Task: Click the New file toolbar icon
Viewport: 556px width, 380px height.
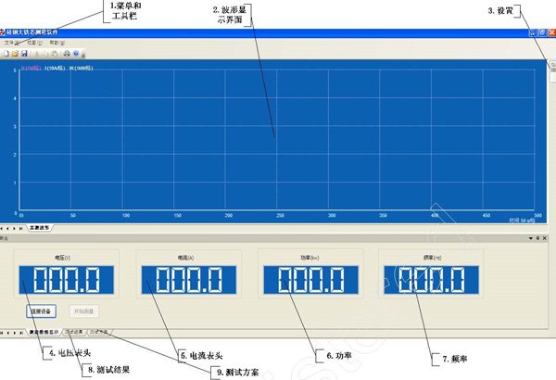Action: [5, 54]
